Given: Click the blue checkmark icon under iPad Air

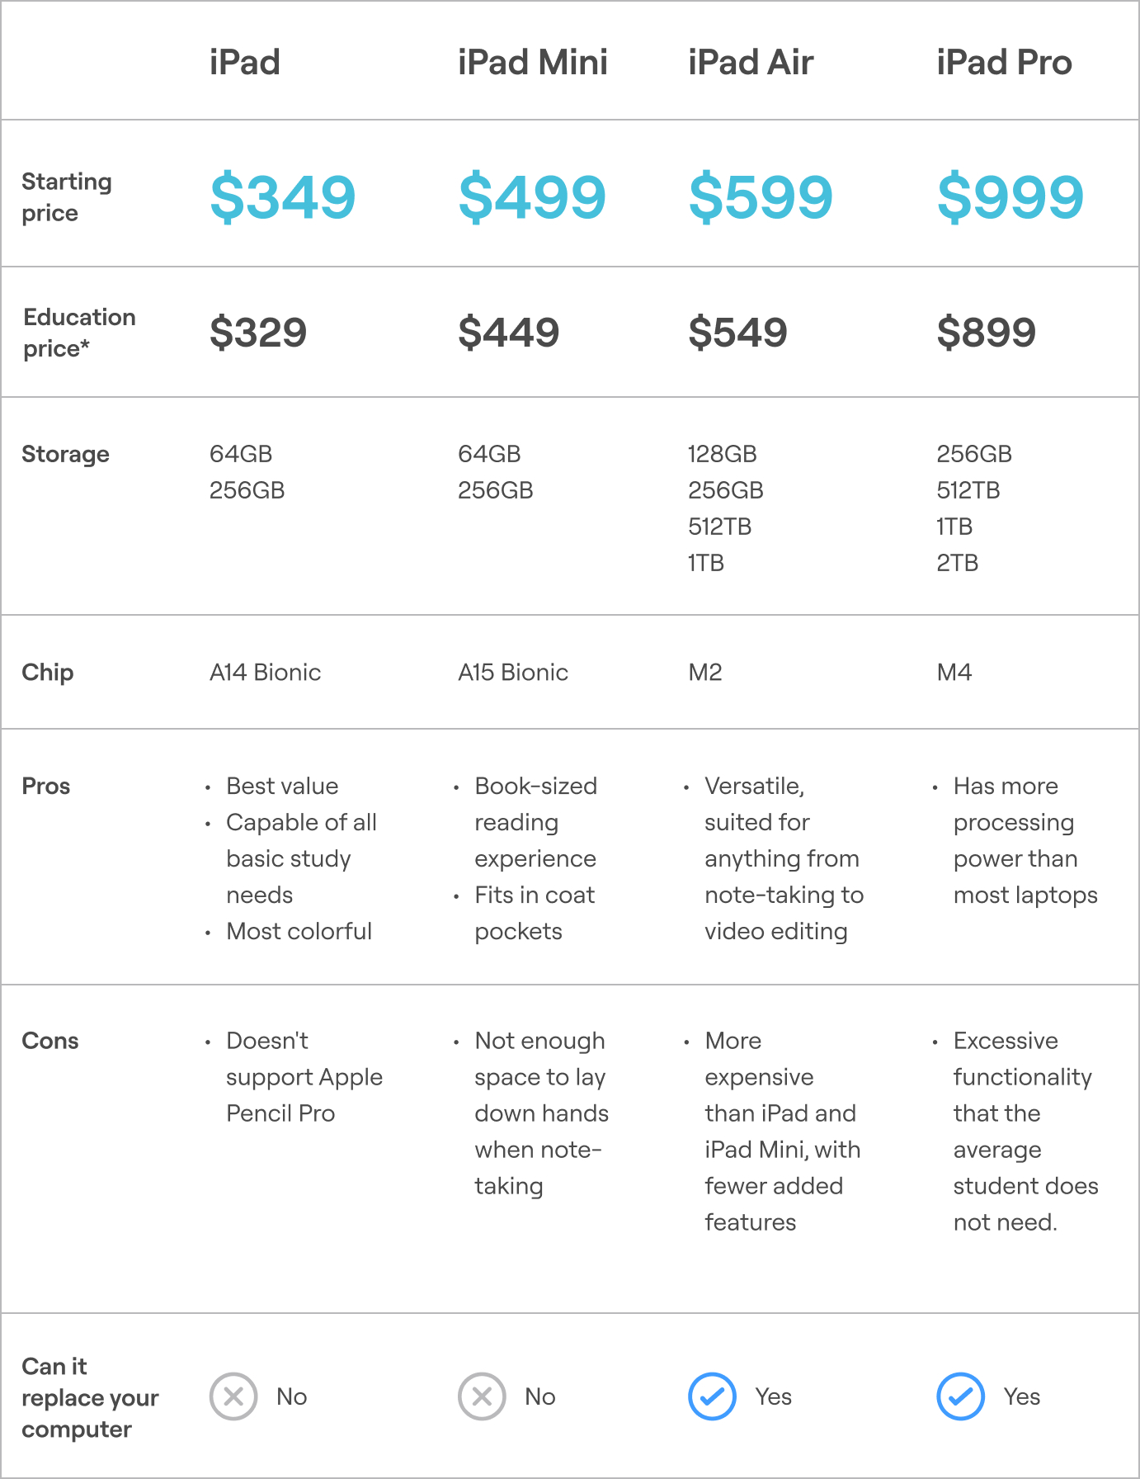Looking at the screenshot, I should [712, 1396].
